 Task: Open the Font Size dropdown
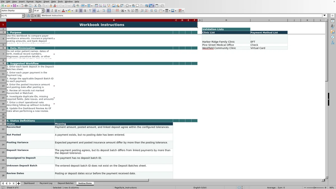43,11
